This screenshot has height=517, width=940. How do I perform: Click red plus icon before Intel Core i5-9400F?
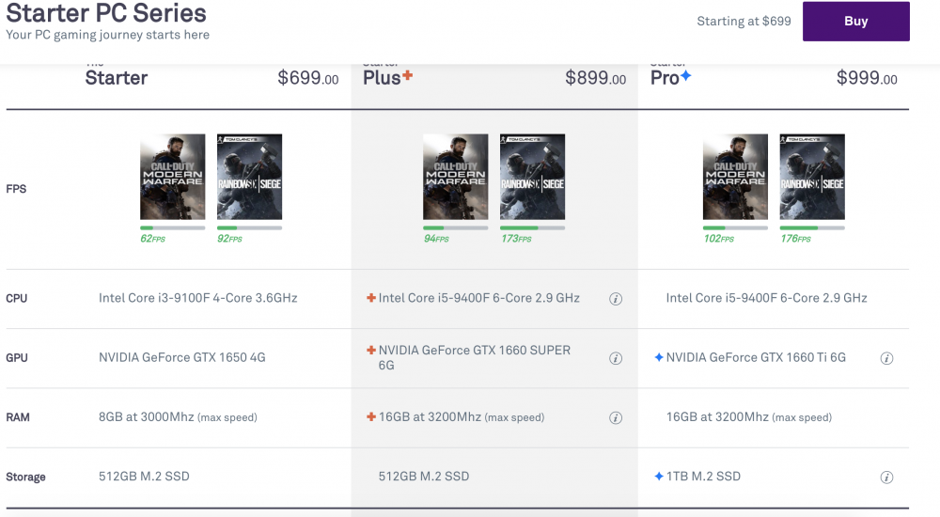pos(371,298)
